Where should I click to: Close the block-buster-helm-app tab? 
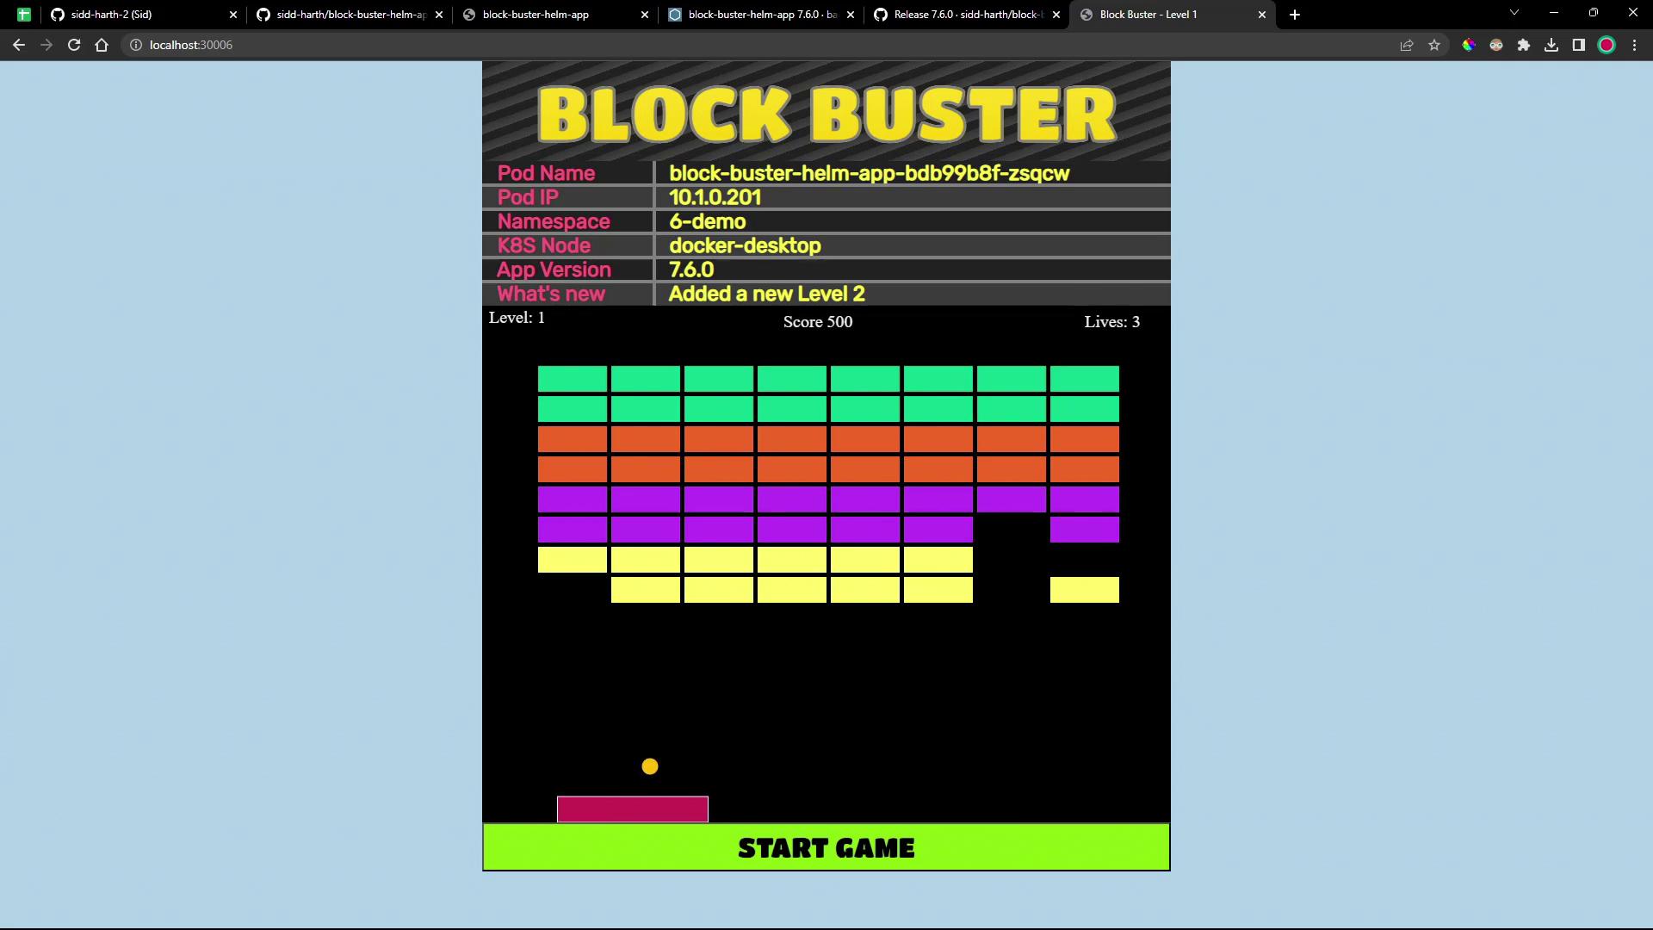(646, 15)
